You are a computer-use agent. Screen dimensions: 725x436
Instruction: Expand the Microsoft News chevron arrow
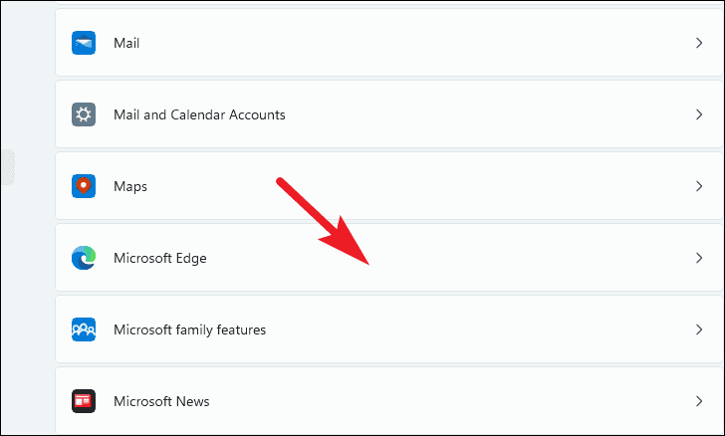(699, 401)
